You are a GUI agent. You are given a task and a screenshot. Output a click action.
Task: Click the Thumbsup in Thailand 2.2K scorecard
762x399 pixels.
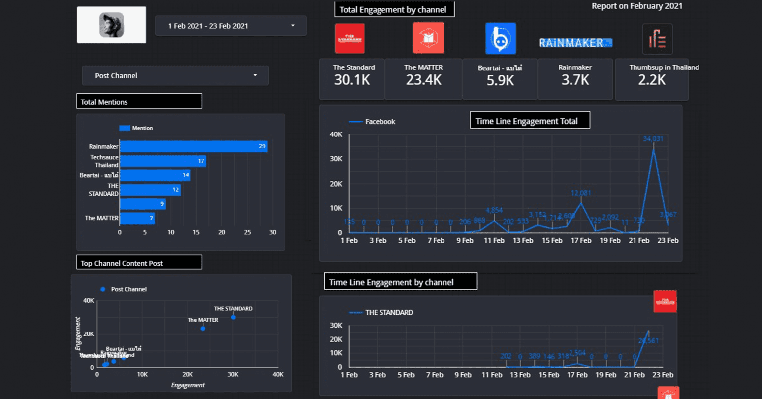point(652,79)
